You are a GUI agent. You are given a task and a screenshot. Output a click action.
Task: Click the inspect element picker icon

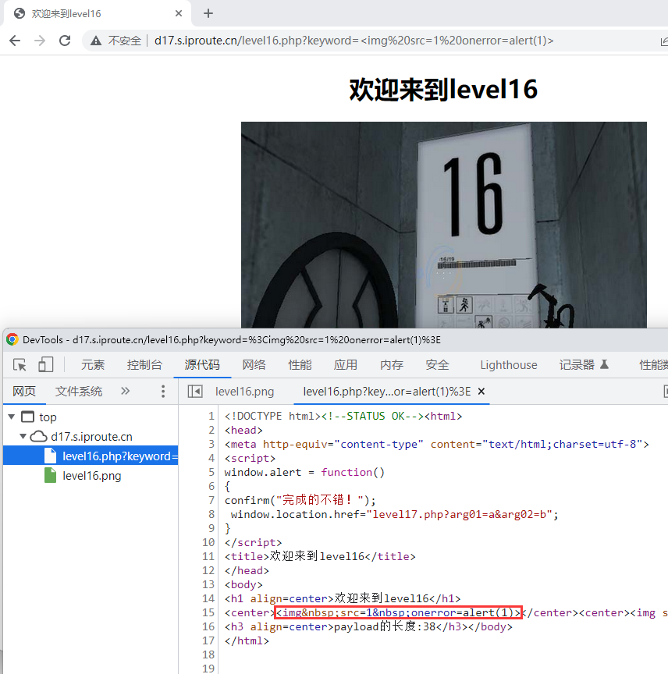pos(20,365)
